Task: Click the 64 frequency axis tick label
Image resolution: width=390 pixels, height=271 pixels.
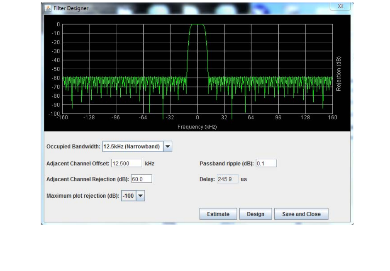Action: (251, 118)
